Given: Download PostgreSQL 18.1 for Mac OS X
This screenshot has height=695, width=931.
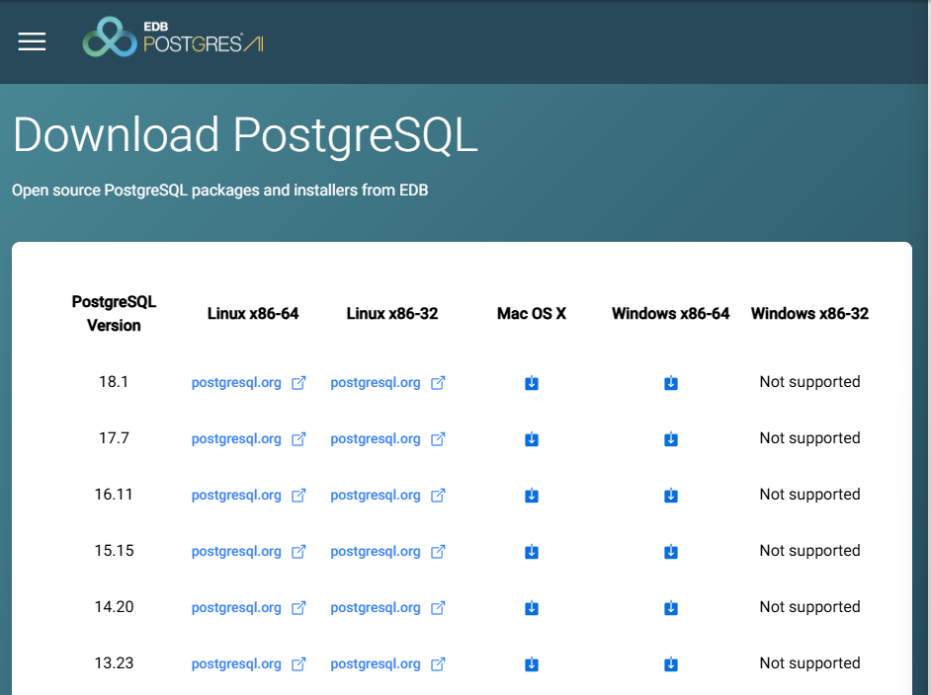Looking at the screenshot, I should tap(532, 382).
